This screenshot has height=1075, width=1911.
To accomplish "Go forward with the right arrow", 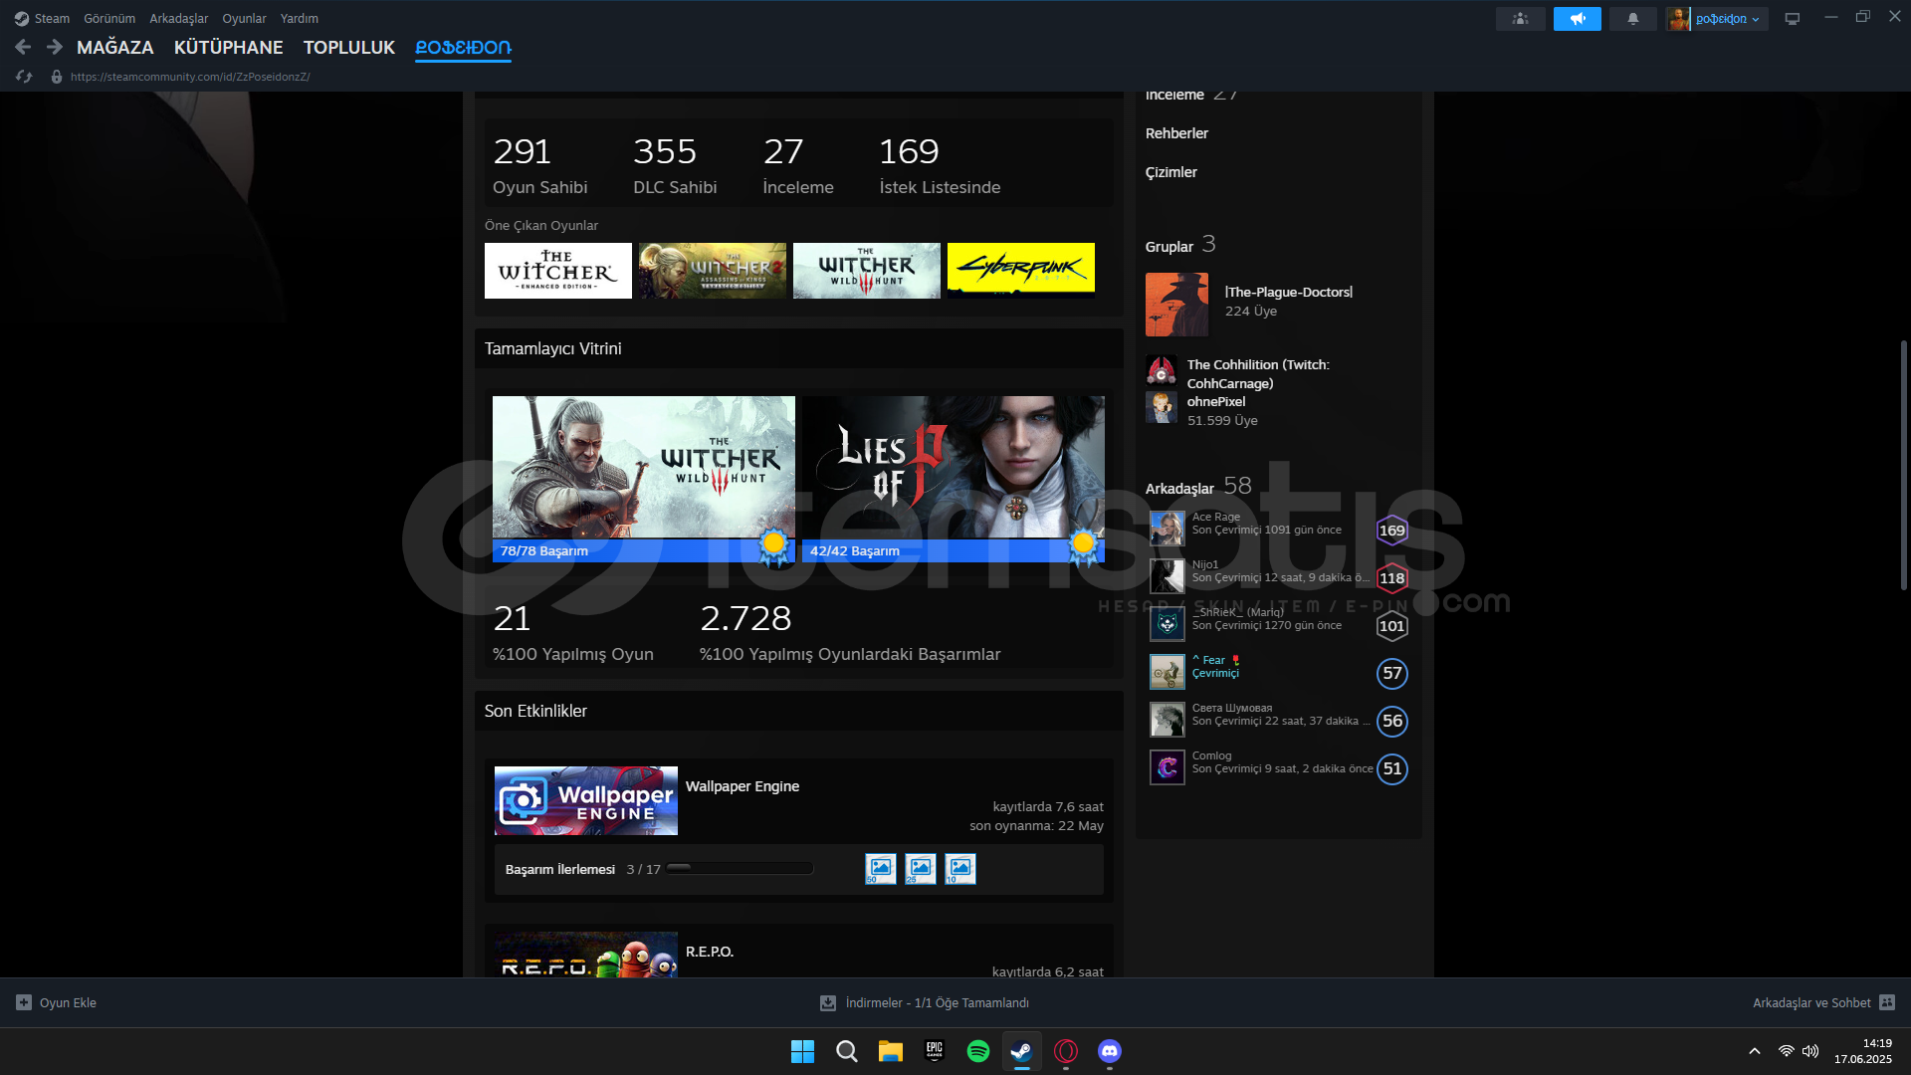I will click(55, 47).
